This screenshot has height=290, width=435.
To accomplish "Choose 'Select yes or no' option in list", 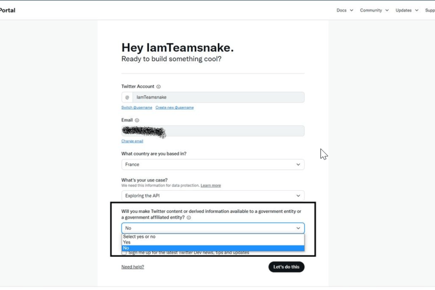I will point(213,237).
